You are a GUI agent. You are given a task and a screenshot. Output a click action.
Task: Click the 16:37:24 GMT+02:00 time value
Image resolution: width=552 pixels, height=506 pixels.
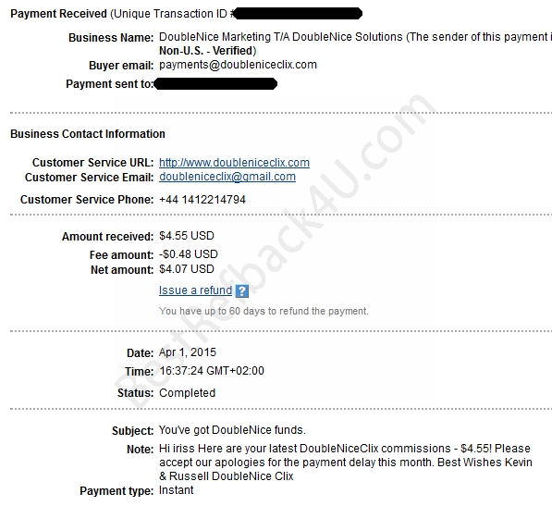click(212, 370)
